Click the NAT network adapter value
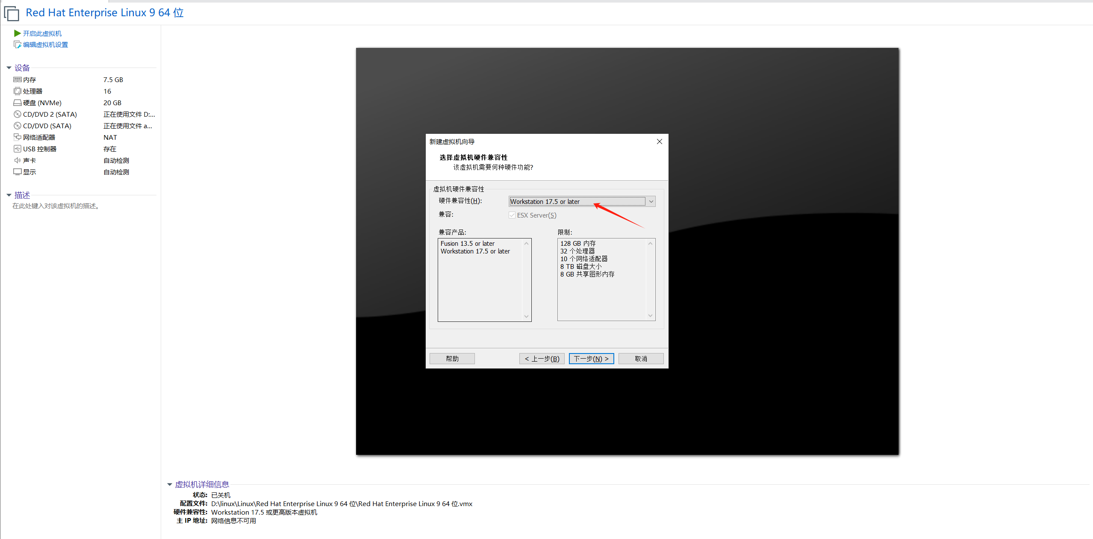Screen dimensions: 1093x539 (110, 137)
